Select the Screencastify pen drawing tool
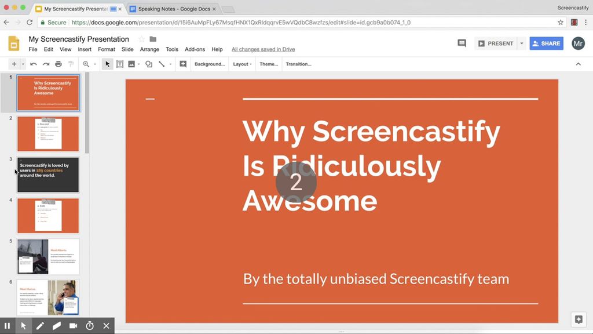 pos(40,325)
